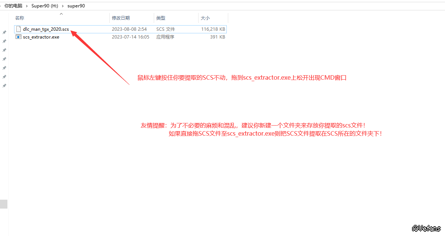Click the date 2023-07-14 16:05 cell
This screenshot has width=445, height=236.
coord(130,37)
